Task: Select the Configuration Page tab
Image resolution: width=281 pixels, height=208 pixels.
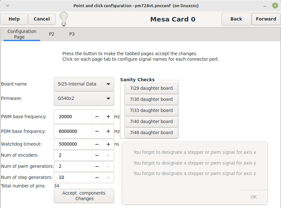Action: [x=22, y=34]
